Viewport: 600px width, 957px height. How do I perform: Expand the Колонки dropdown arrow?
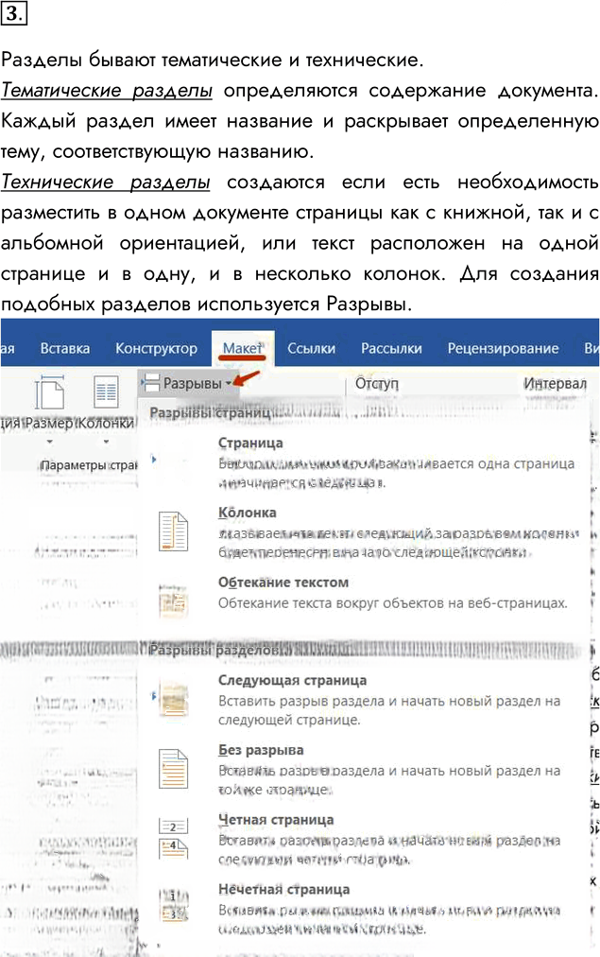click(x=106, y=442)
